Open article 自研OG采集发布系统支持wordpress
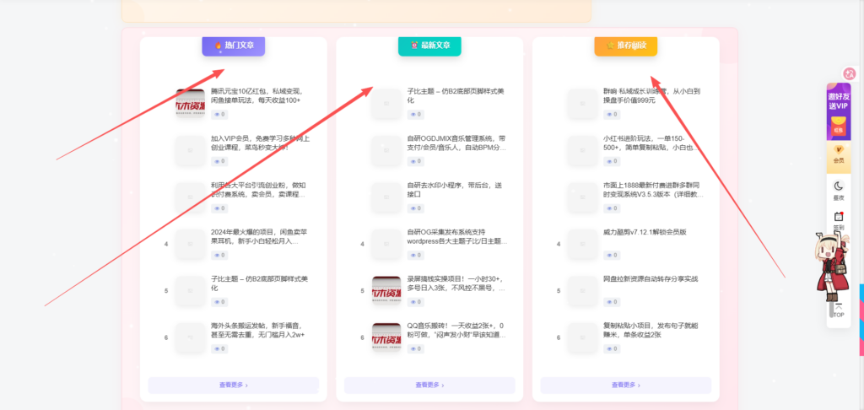Screen dimensions: 864x410 [x=456, y=236]
